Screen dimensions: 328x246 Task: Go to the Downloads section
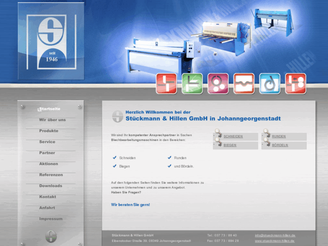(x=51, y=186)
